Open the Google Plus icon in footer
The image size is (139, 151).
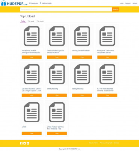coord(28,143)
